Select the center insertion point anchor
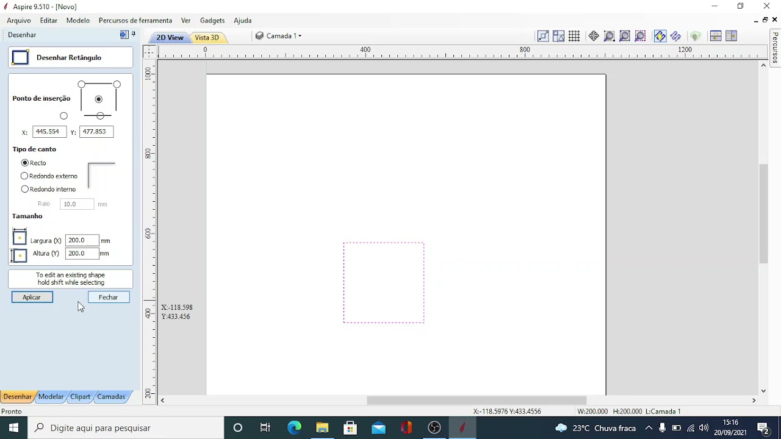781x439 pixels. (x=99, y=99)
